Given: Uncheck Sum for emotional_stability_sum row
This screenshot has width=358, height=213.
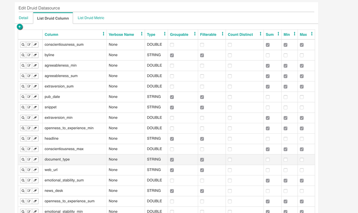Looking at the screenshot, I should [268, 180].
